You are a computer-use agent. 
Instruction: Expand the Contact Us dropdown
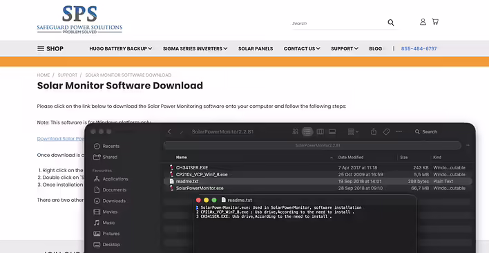click(302, 48)
